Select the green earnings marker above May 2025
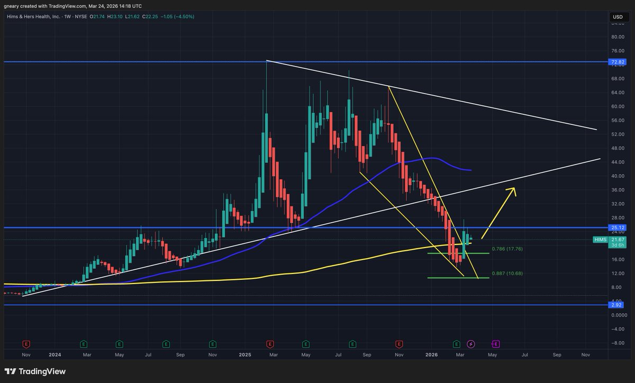Screen dimensions: 635x383 click(306, 343)
